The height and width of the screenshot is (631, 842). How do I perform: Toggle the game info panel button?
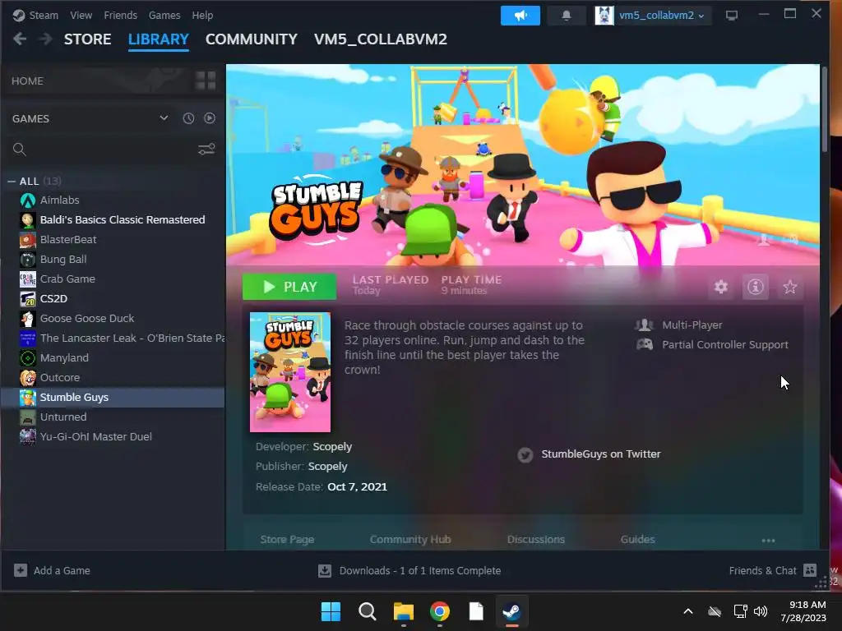[755, 287]
